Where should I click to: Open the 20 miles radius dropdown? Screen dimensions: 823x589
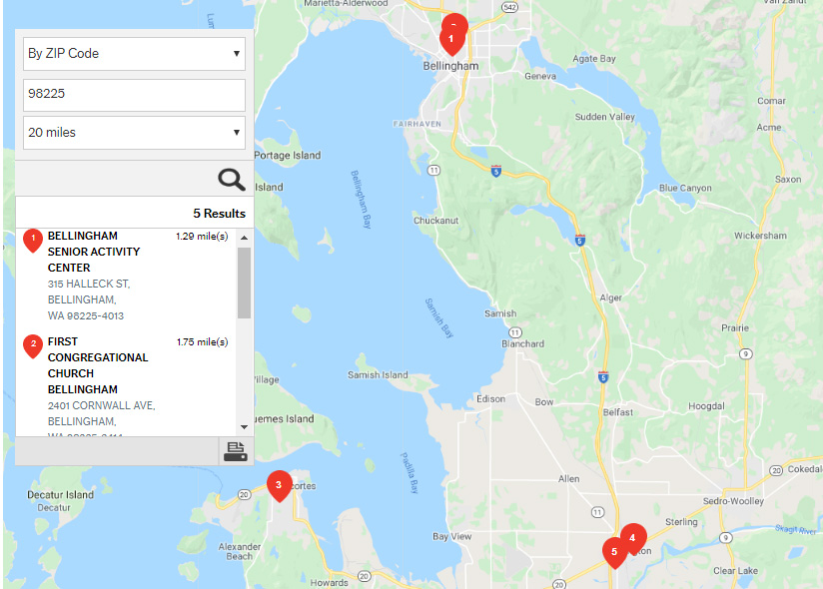tap(134, 133)
